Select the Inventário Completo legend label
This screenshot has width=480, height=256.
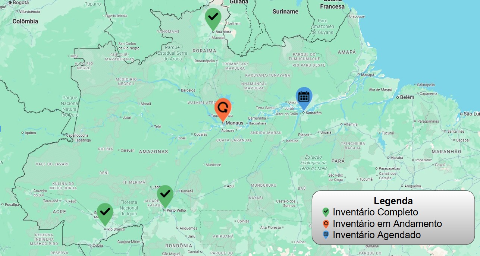point(375,212)
